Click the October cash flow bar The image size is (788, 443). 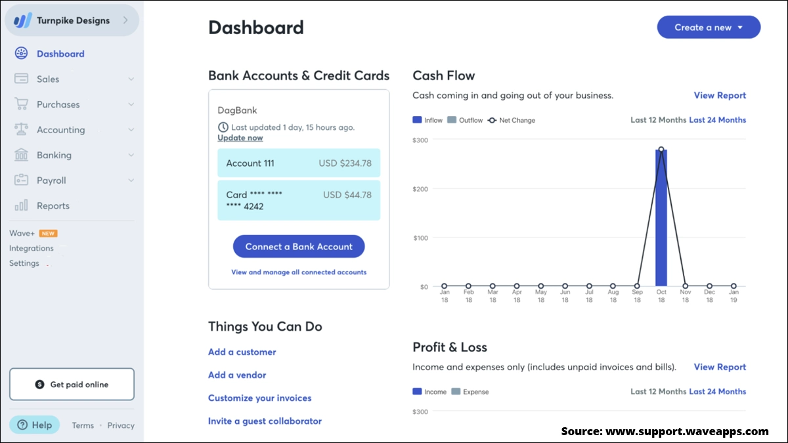[x=661, y=218]
